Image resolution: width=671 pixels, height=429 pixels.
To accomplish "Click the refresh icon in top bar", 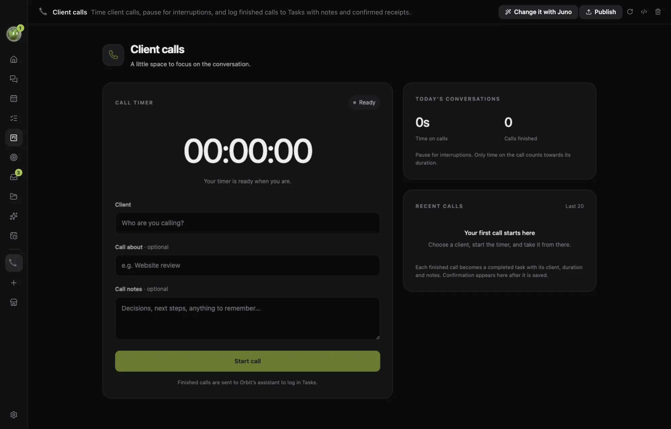I will tap(630, 12).
